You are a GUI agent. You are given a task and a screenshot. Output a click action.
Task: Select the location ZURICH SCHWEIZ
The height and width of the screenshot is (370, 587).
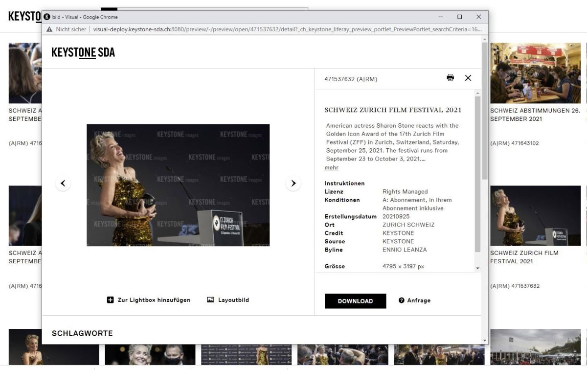click(408, 225)
